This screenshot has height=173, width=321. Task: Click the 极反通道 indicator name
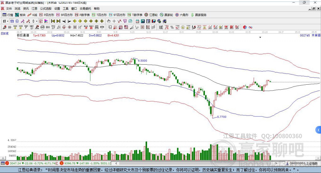pyautogui.click(x=23, y=35)
